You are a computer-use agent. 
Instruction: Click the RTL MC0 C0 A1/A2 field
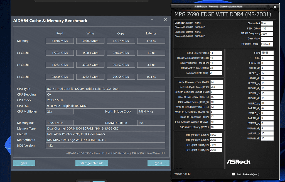216,135
